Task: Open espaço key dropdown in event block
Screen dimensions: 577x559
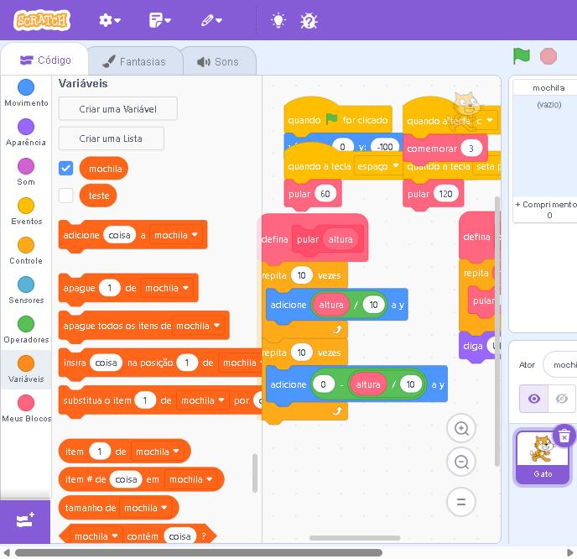Action: click(377, 166)
